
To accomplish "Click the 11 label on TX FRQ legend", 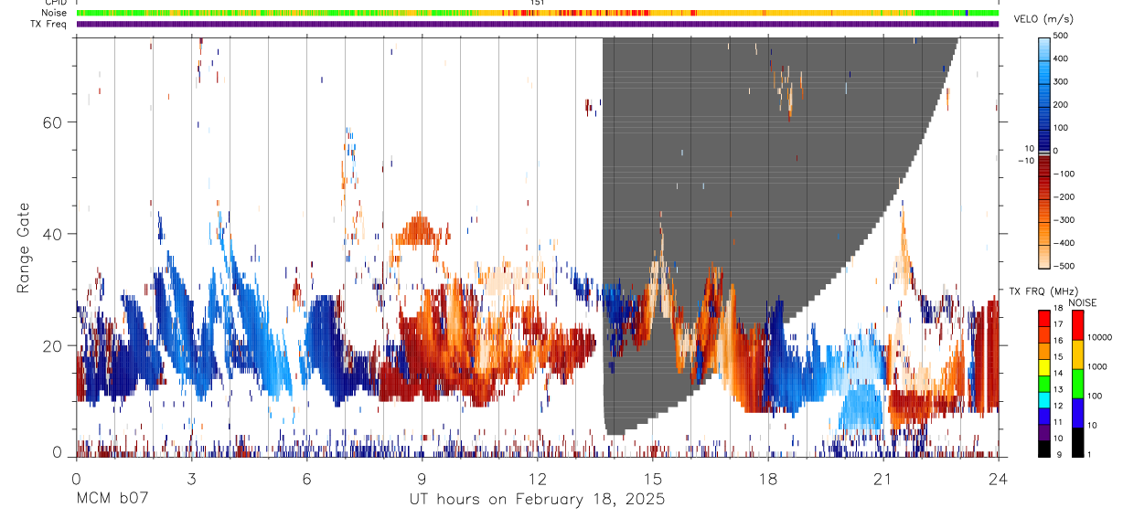I will pos(1056,423).
